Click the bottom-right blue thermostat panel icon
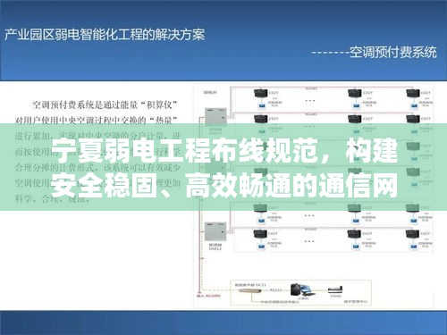The image size is (447, 335). click(x=414, y=247)
